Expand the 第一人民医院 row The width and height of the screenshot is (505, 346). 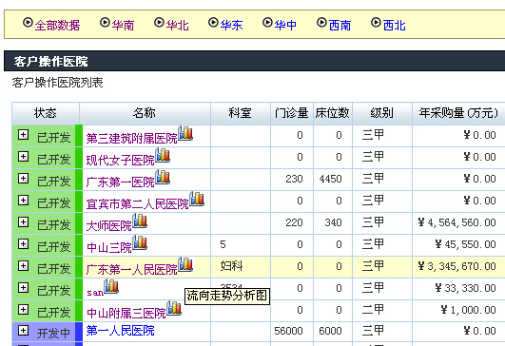[x=23, y=330]
